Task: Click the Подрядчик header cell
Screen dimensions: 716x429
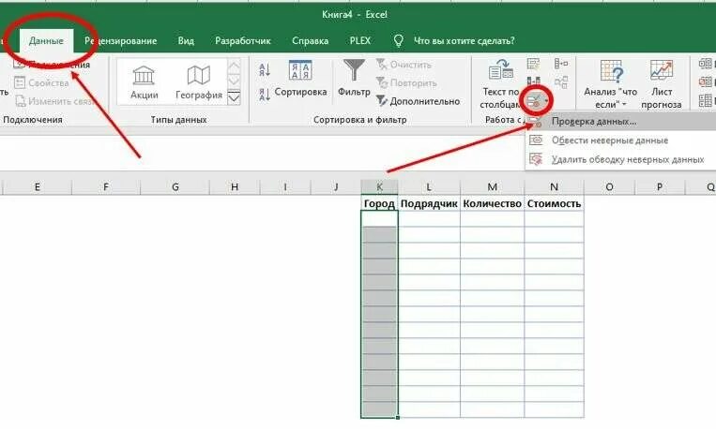Action: click(x=429, y=203)
